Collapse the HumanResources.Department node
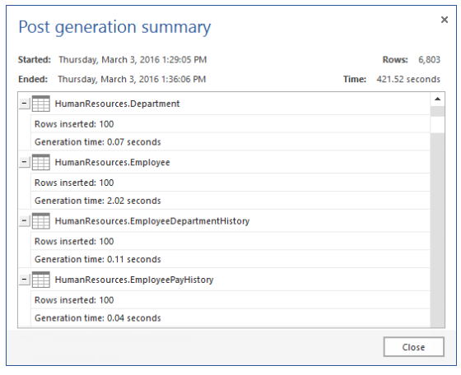The width and height of the screenshot is (461, 375). (x=25, y=104)
